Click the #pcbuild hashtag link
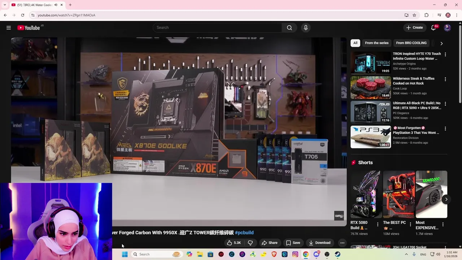Screen dimensions: 462x260 [x=244, y=233]
